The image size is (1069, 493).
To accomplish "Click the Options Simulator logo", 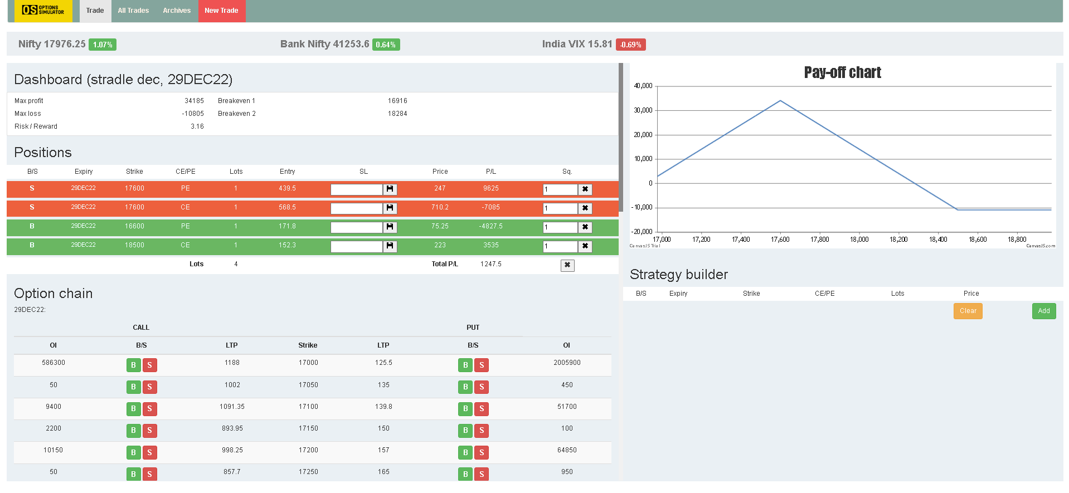I will [43, 11].
